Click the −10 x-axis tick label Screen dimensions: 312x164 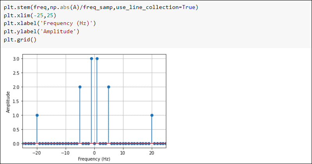coord(65,153)
